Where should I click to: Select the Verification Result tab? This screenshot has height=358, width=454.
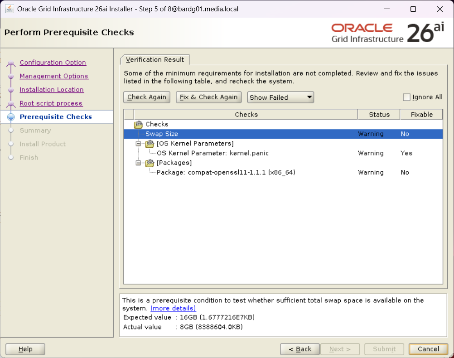(155, 60)
